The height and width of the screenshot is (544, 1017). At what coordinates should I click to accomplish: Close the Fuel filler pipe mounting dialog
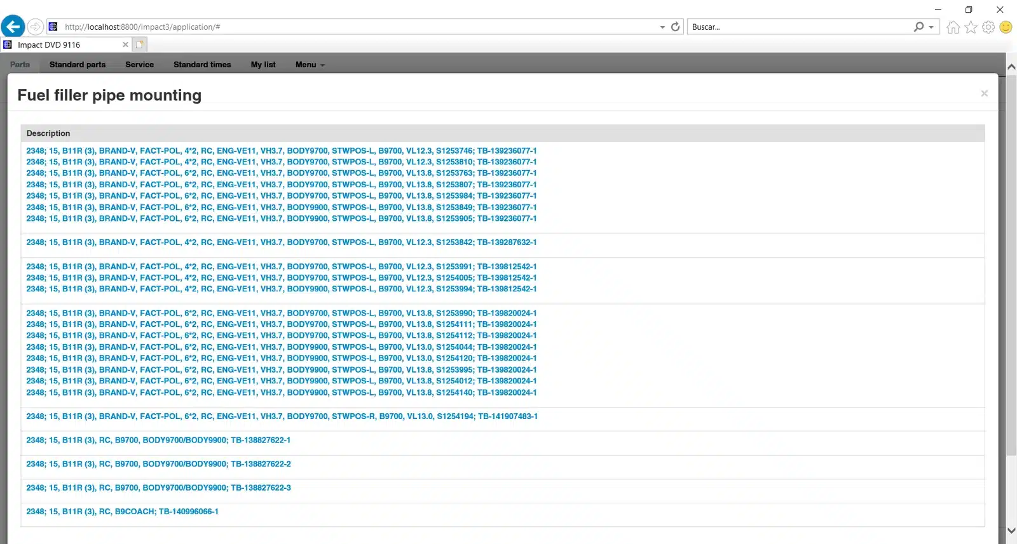tap(984, 94)
